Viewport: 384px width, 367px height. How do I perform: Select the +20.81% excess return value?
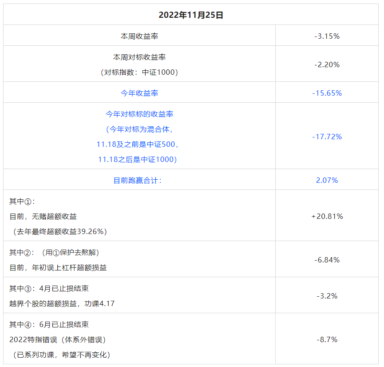[x=327, y=217]
